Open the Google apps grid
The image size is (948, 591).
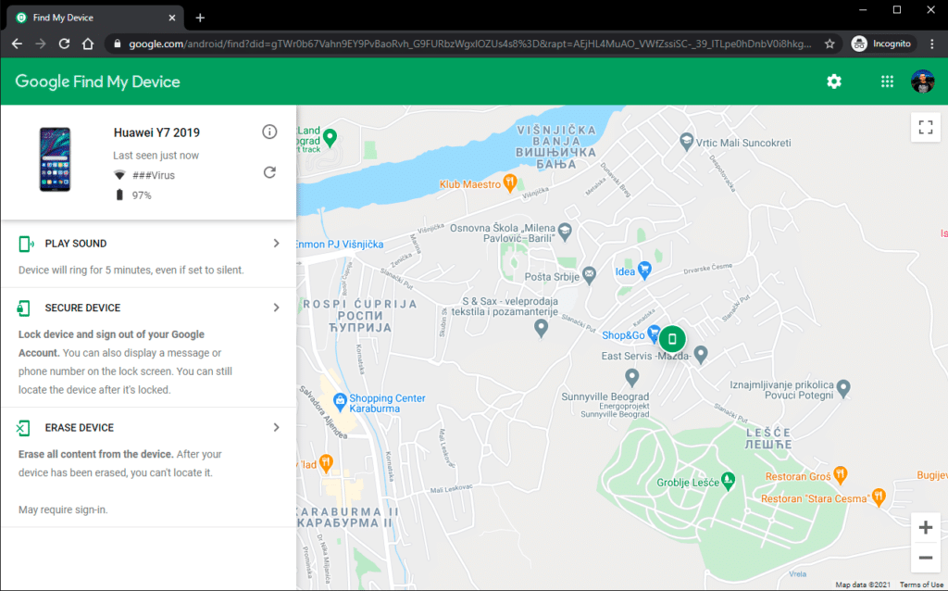887,82
